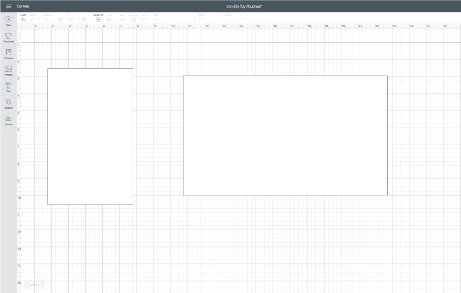461x293 pixels.
Task: Expand the Linetype dropdown
Action: point(48,19)
